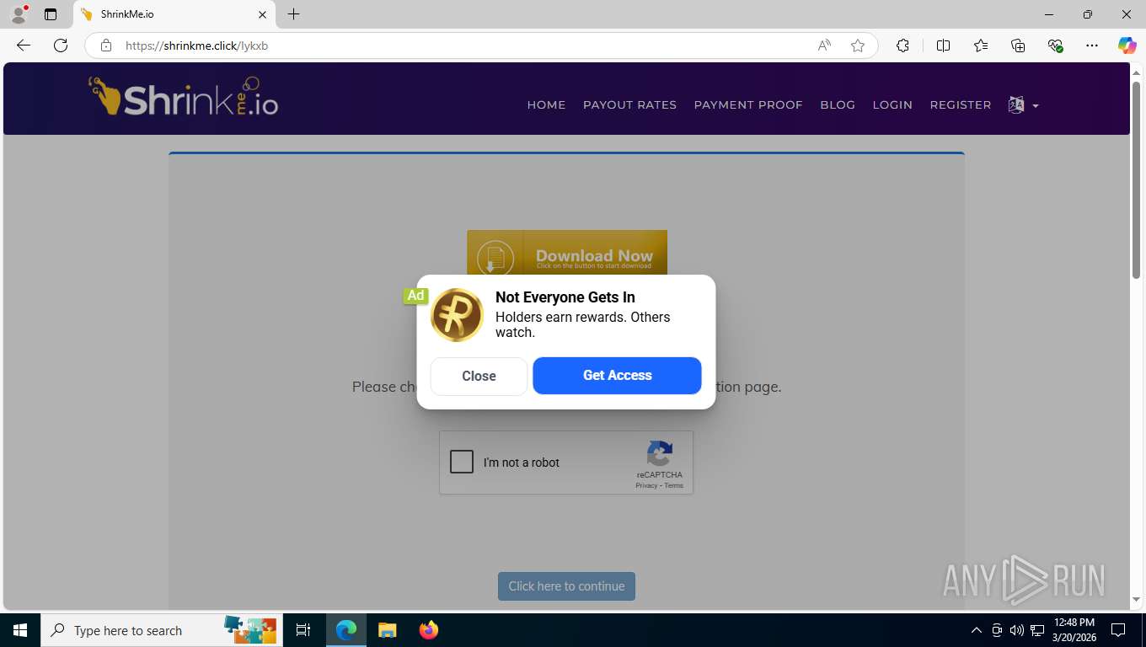
Task: Click the 'Click here to continue' button
Action: (x=566, y=586)
